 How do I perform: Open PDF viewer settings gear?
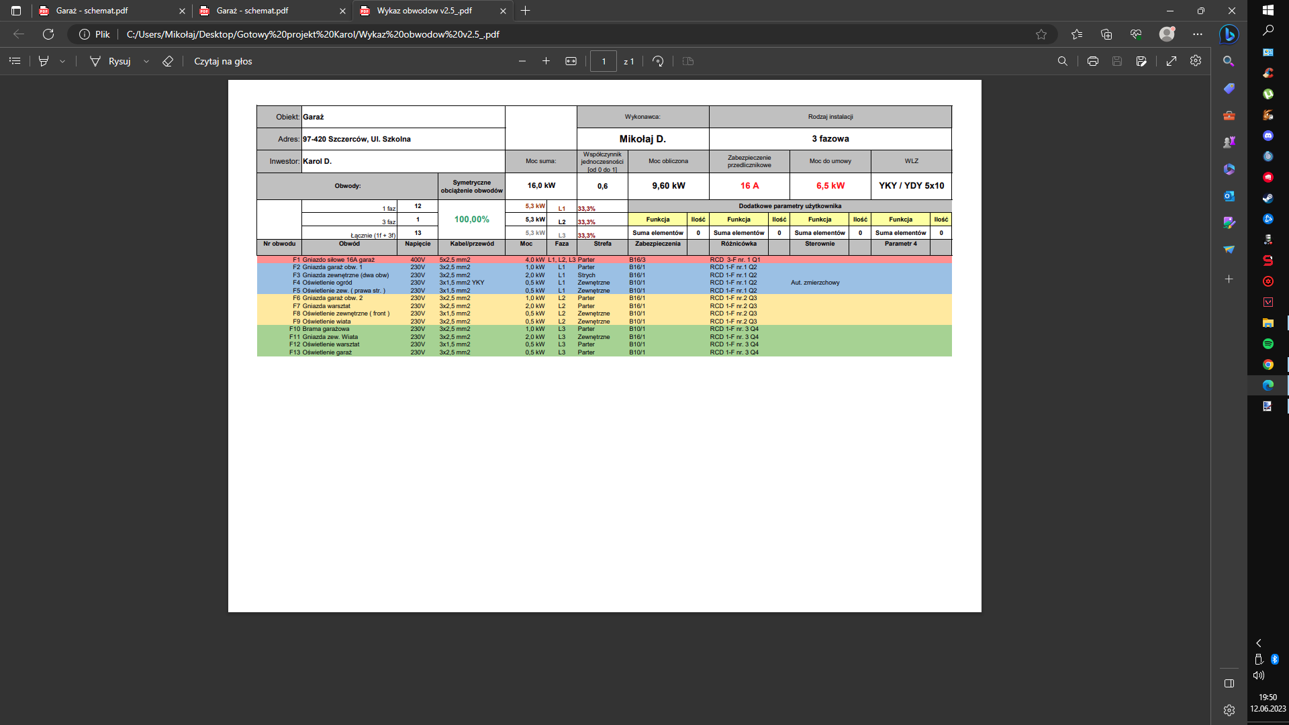tap(1196, 61)
